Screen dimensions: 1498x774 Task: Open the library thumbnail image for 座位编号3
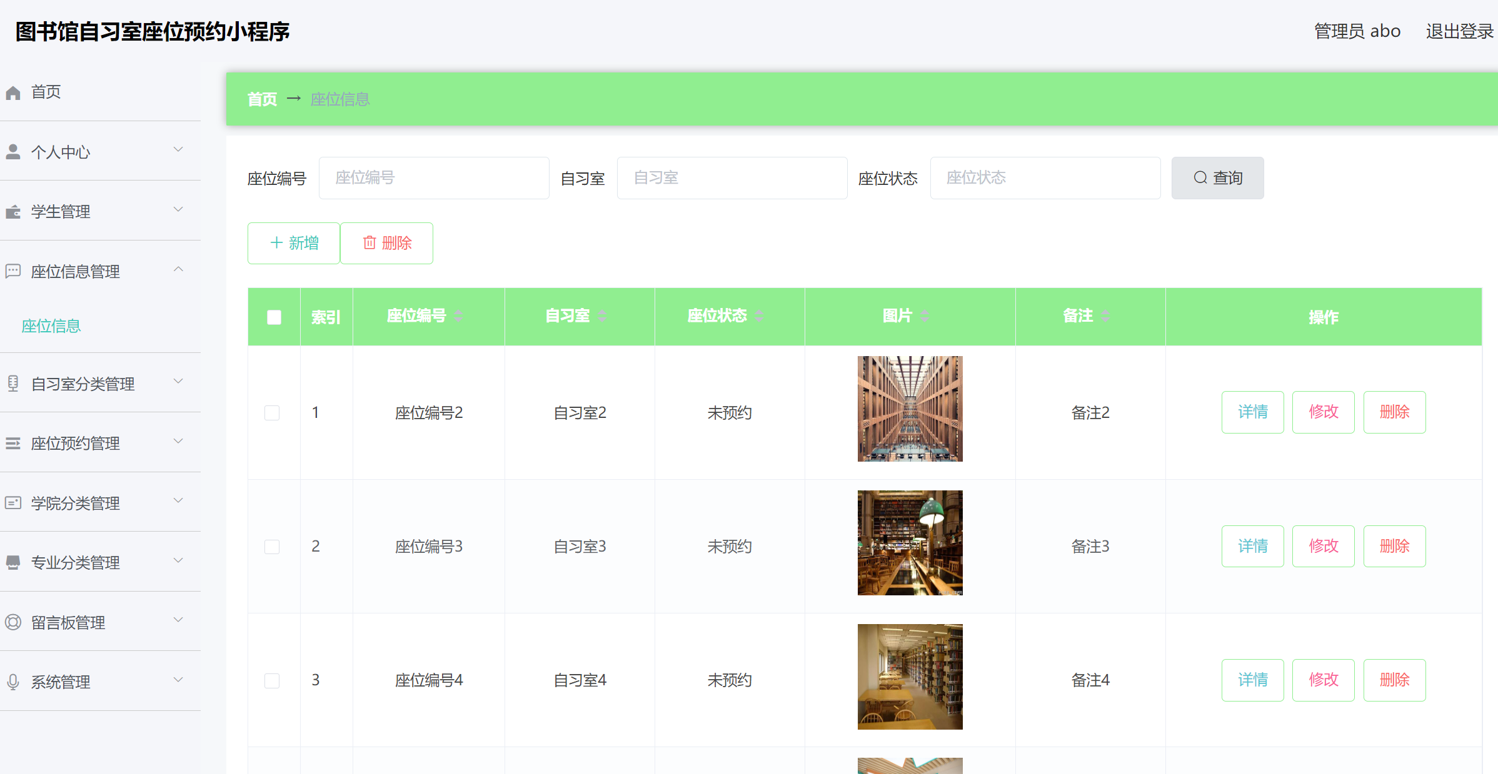coord(910,543)
